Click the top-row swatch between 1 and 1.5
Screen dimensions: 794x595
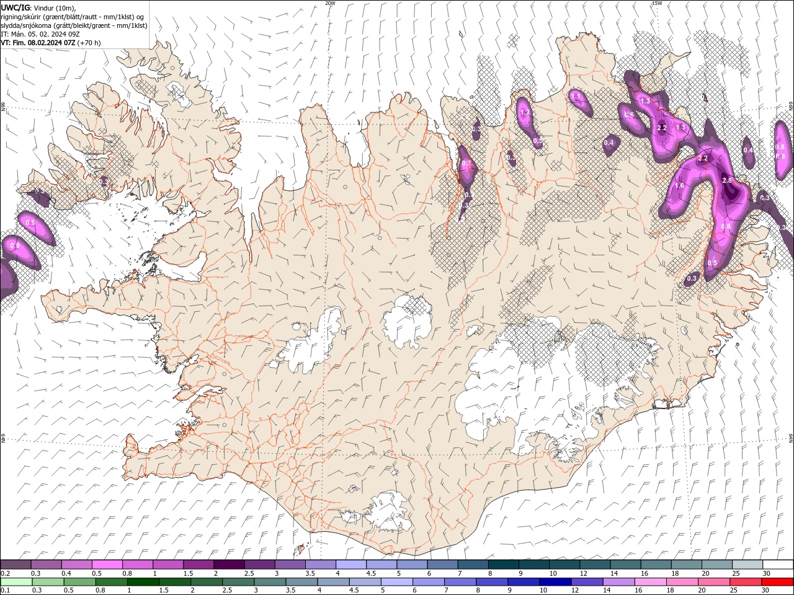click(167, 565)
